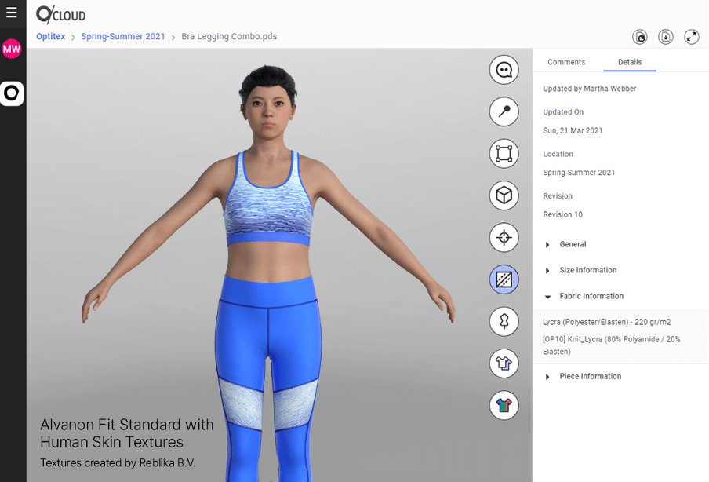Screen dimensions: 709x482
Task: Toggle the highlighted fabric texture button
Action: tap(504, 279)
